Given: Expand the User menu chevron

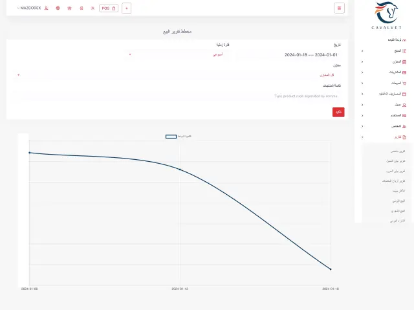Looking at the screenshot, I should tap(362, 116).
